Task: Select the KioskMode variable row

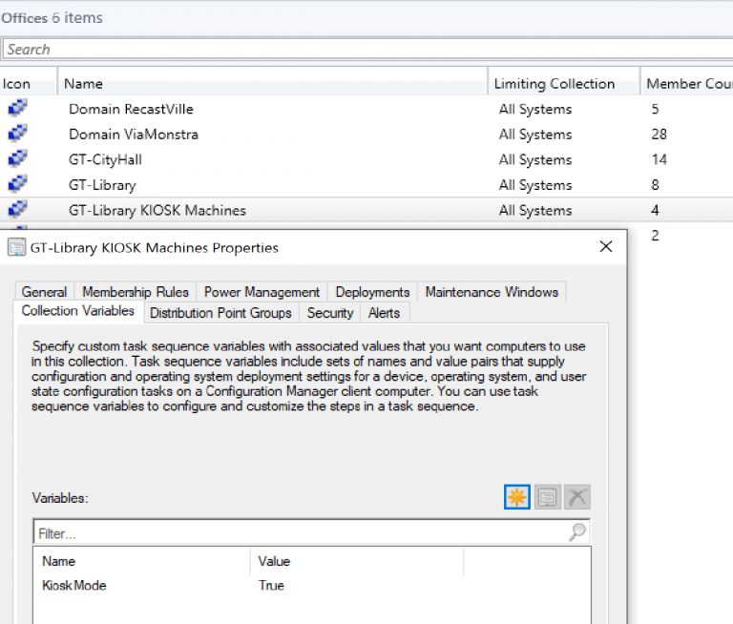Action: pos(74,585)
